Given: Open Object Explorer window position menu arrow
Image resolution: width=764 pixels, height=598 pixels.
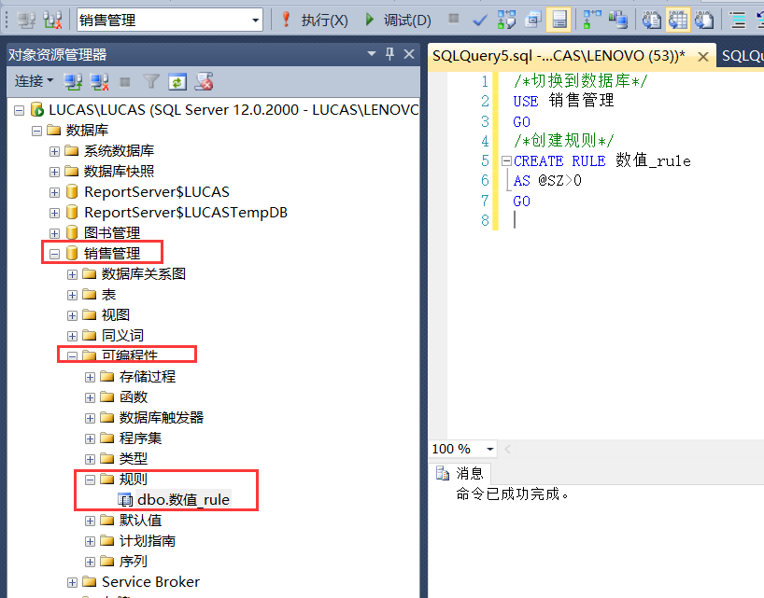Looking at the screenshot, I should tap(372, 53).
